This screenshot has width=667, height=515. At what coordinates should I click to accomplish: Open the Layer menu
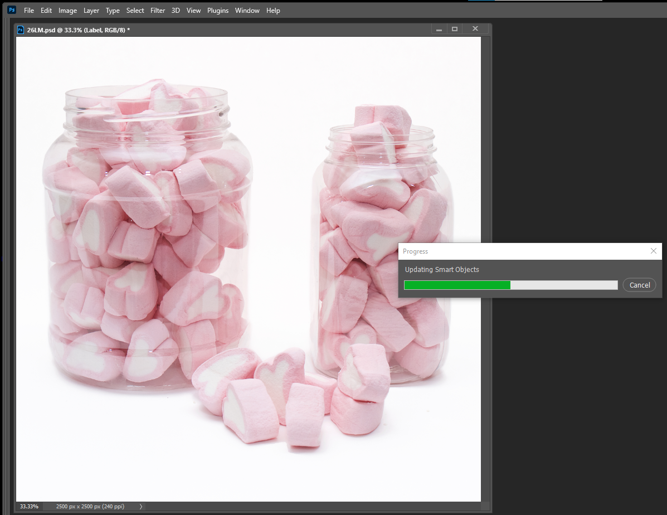(x=91, y=10)
